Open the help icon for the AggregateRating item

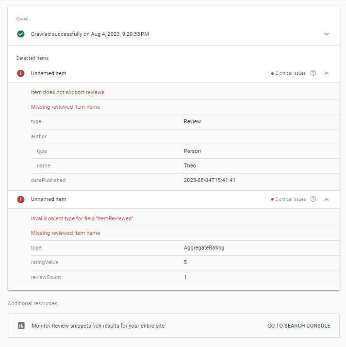(x=313, y=199)
